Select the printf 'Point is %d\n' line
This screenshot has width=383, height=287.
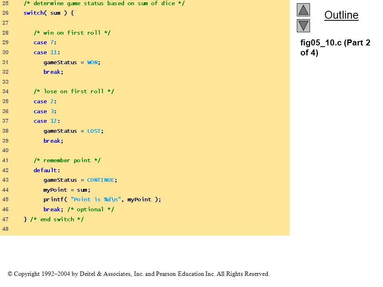click(x=102, y=200)
